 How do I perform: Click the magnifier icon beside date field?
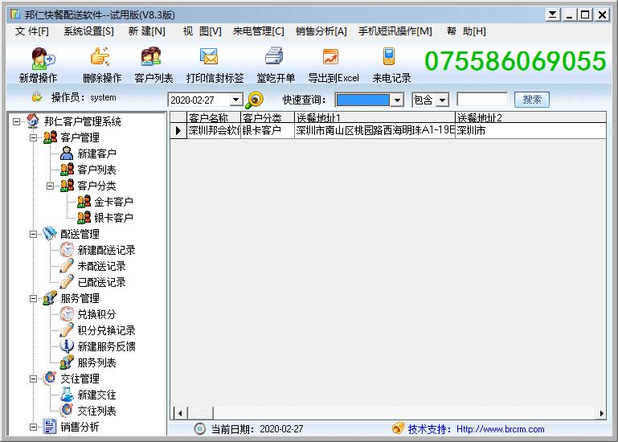coord(254,100)
